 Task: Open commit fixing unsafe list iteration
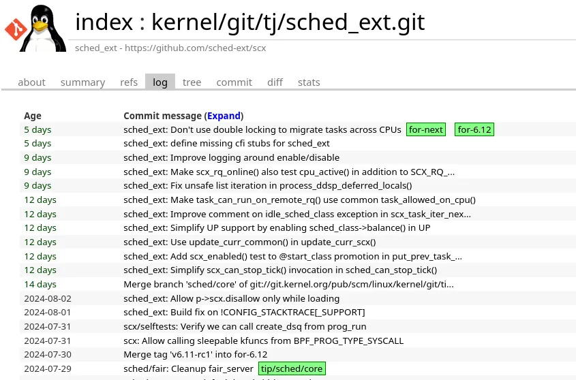(267, 186)
